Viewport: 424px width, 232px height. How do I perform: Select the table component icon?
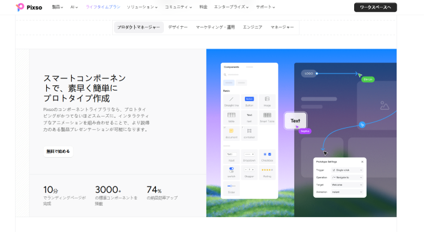pyautogui.click(x=231, y=115)
